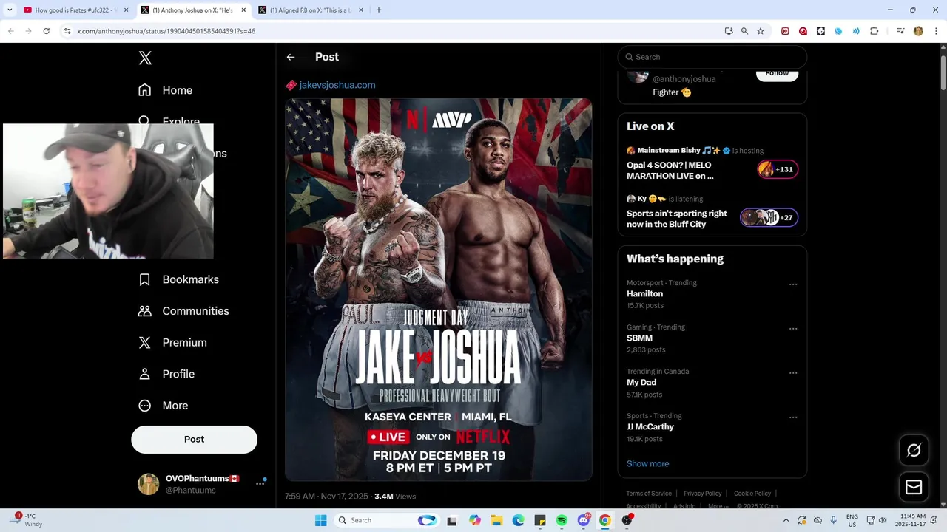
Task: Open Chrome three-dot menu
Action: point(936,31)
